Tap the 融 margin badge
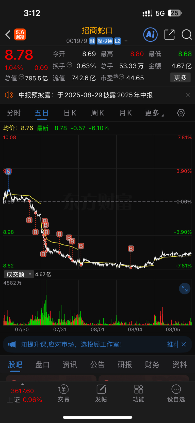This screenshot has width=195, height=423. [x=92, y=41]
